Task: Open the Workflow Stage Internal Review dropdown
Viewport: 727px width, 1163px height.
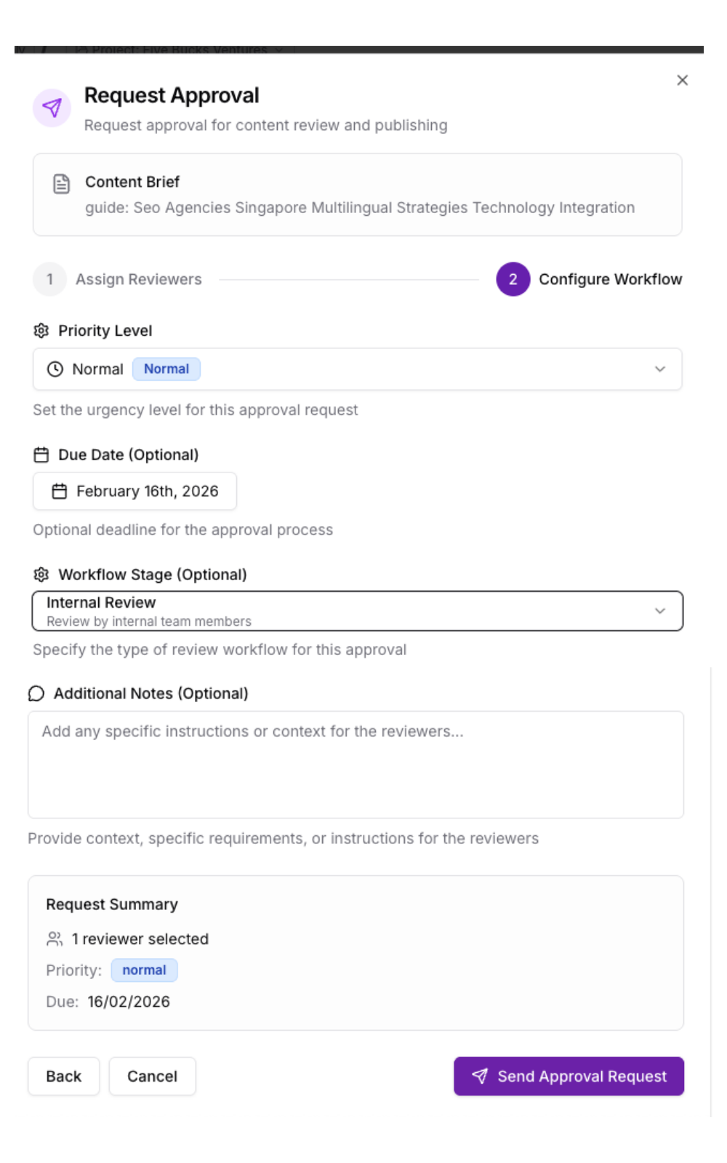Action: coord(357,611)
